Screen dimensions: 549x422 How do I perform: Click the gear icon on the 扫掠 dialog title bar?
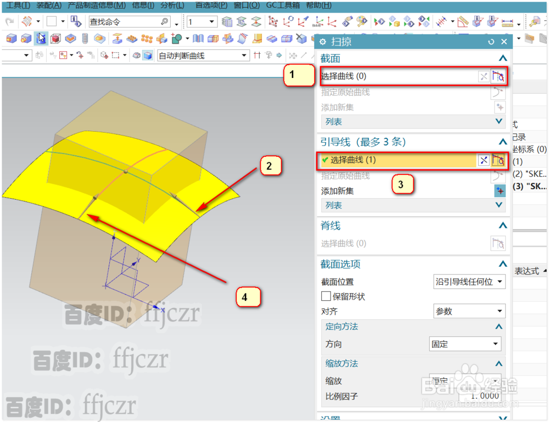tap(322, 42)
